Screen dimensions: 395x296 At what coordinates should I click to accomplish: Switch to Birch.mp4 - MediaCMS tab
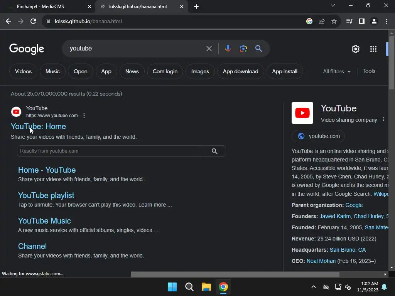[40, 7]
